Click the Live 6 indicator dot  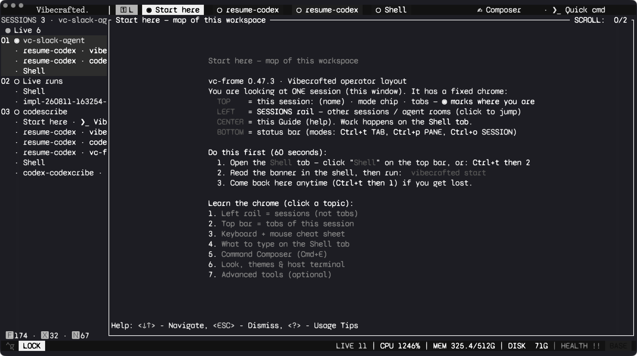point(8,31)
